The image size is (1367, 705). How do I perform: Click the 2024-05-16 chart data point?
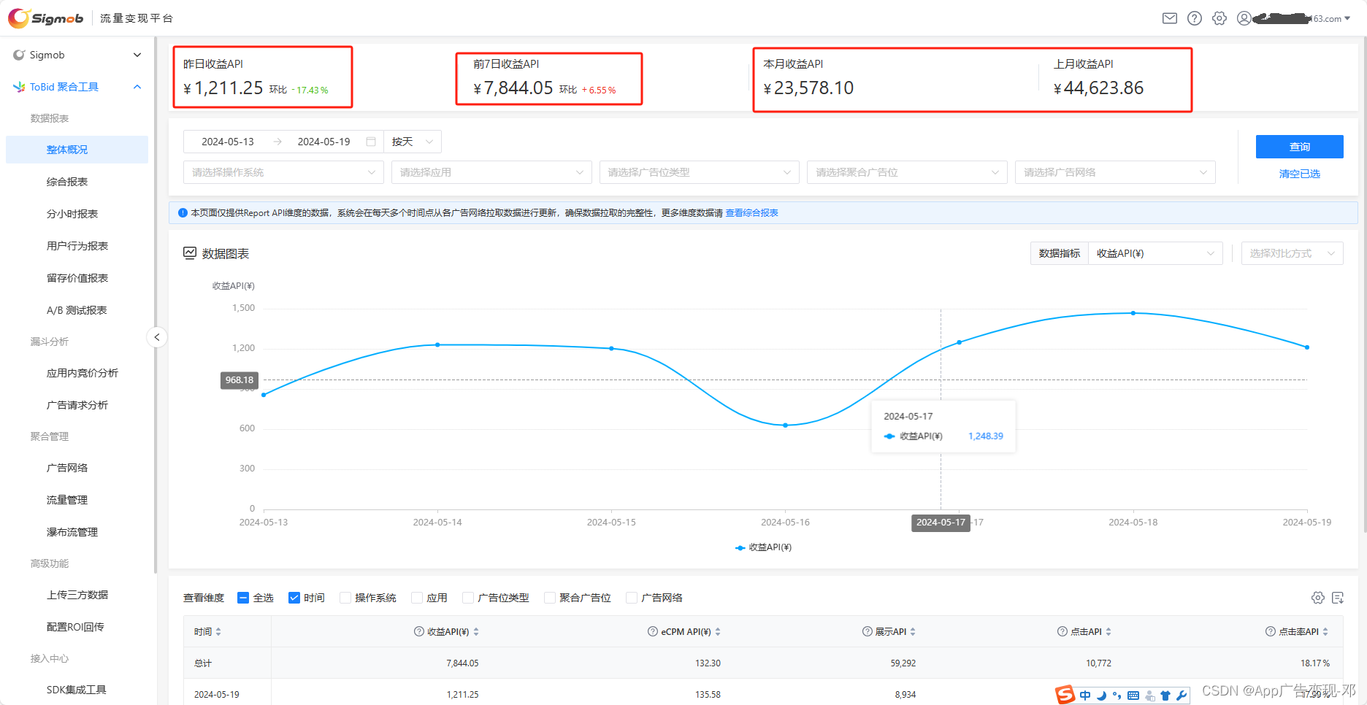point(786,425)
